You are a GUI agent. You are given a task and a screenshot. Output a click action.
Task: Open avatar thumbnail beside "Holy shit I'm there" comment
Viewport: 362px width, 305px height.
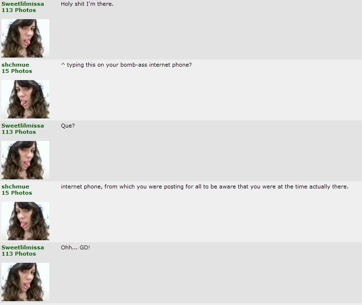(25, 38)
